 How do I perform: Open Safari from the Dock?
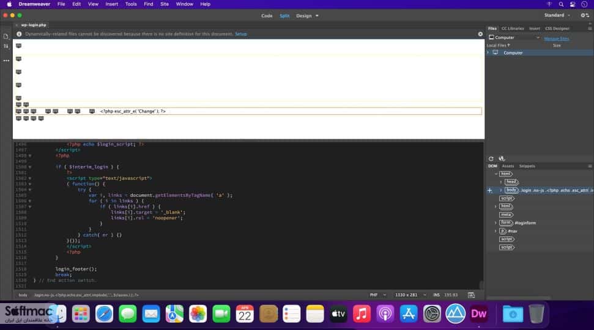(x=104, y=313)
